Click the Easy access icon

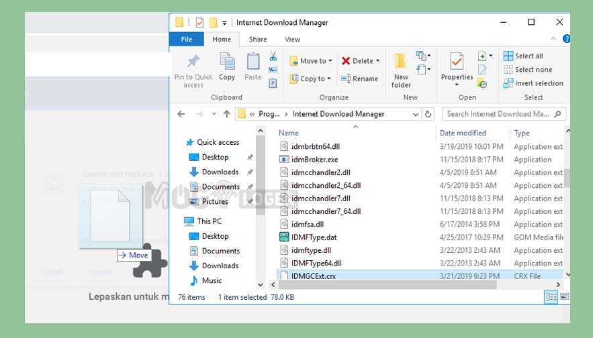click(x=421, y=70)
